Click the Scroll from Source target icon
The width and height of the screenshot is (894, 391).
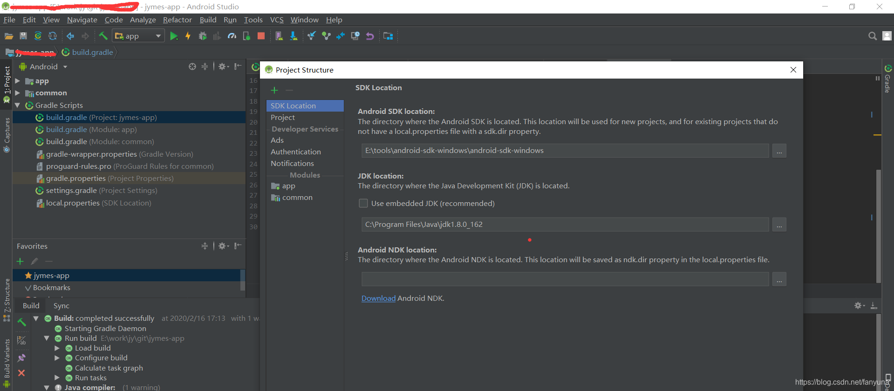192,66
